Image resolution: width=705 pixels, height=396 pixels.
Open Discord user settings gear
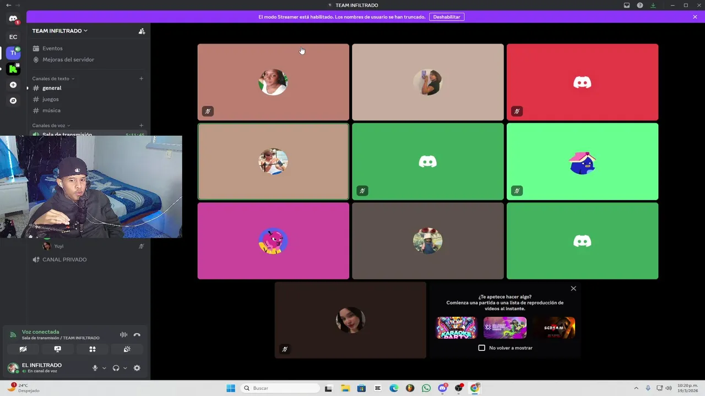(x=137, y=368)
